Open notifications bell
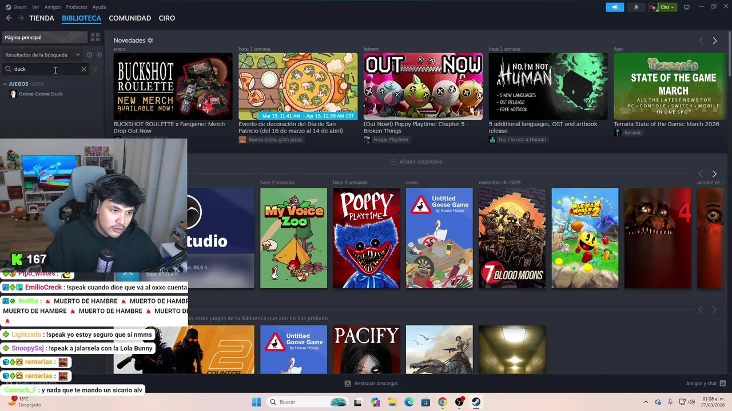The width and height of the screenshot is (732, 411). [636, 7]
